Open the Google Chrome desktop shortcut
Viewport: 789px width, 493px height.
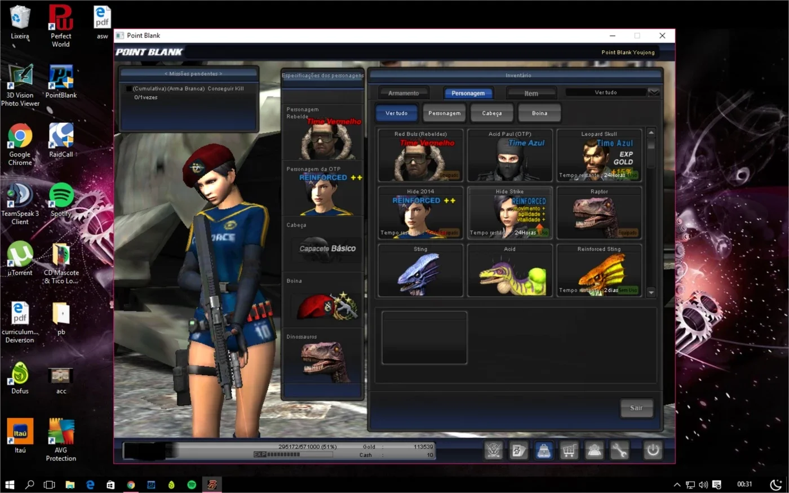[20, 145]
